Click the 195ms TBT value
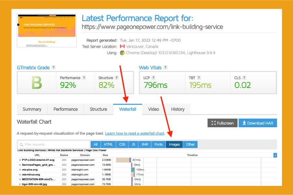 coord(200,85)
